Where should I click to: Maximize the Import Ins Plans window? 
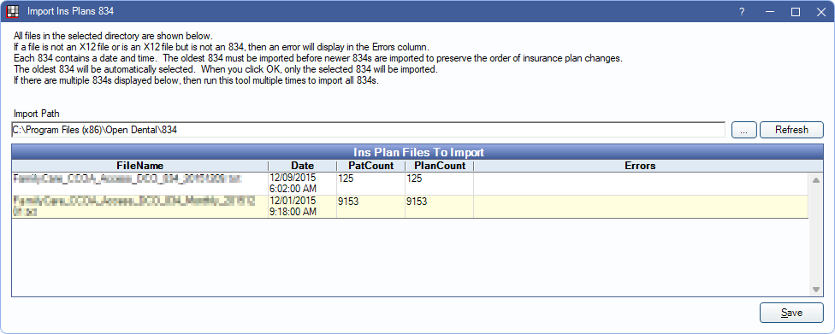[x=796, y=11]
